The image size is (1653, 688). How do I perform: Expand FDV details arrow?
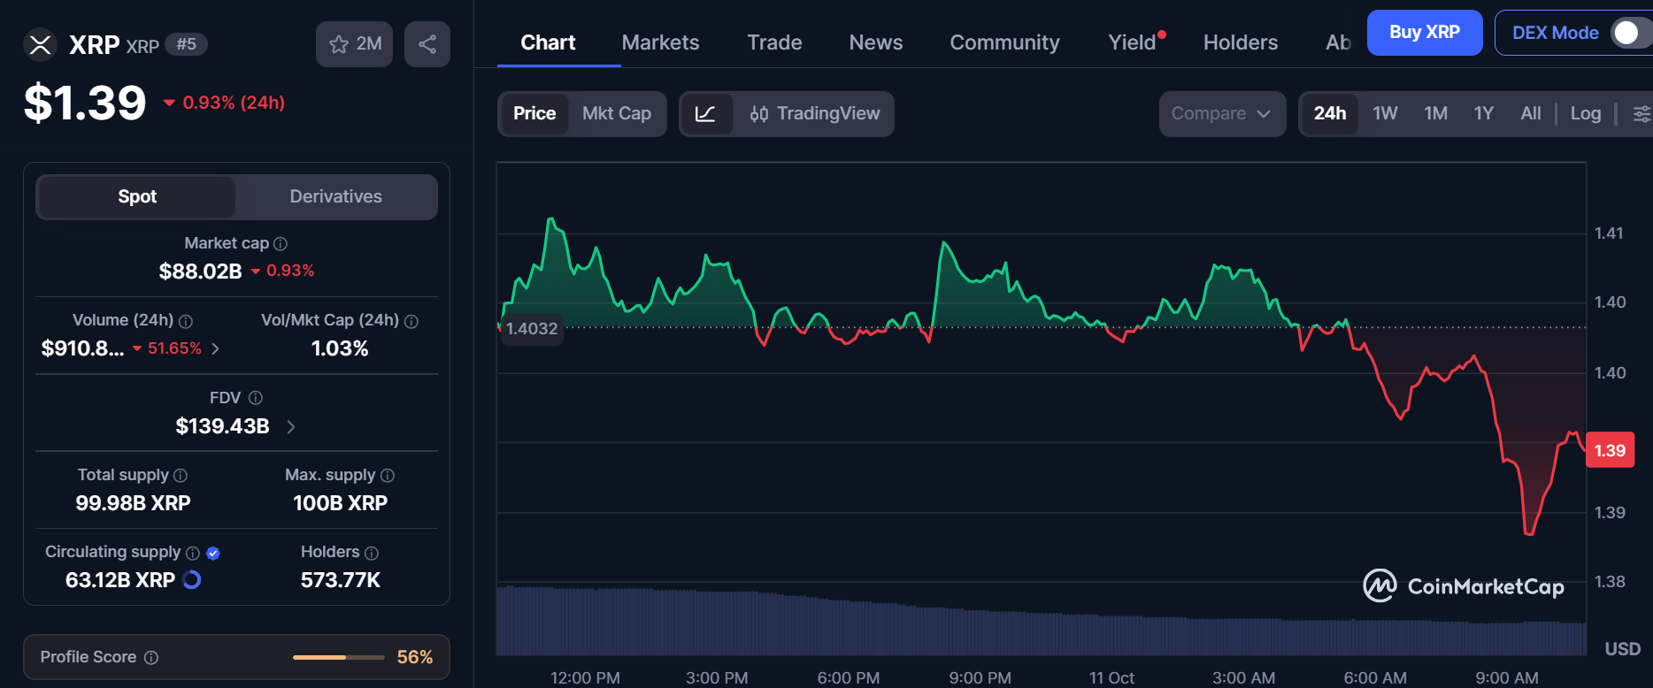291,427
